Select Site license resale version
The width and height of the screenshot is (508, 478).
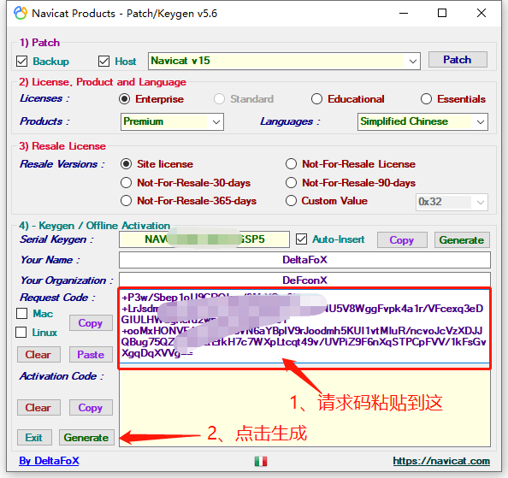(x=126, y=164)
